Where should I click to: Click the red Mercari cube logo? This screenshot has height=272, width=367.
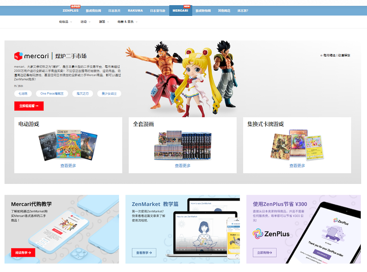pyautogui.click(x=18, y=56)
